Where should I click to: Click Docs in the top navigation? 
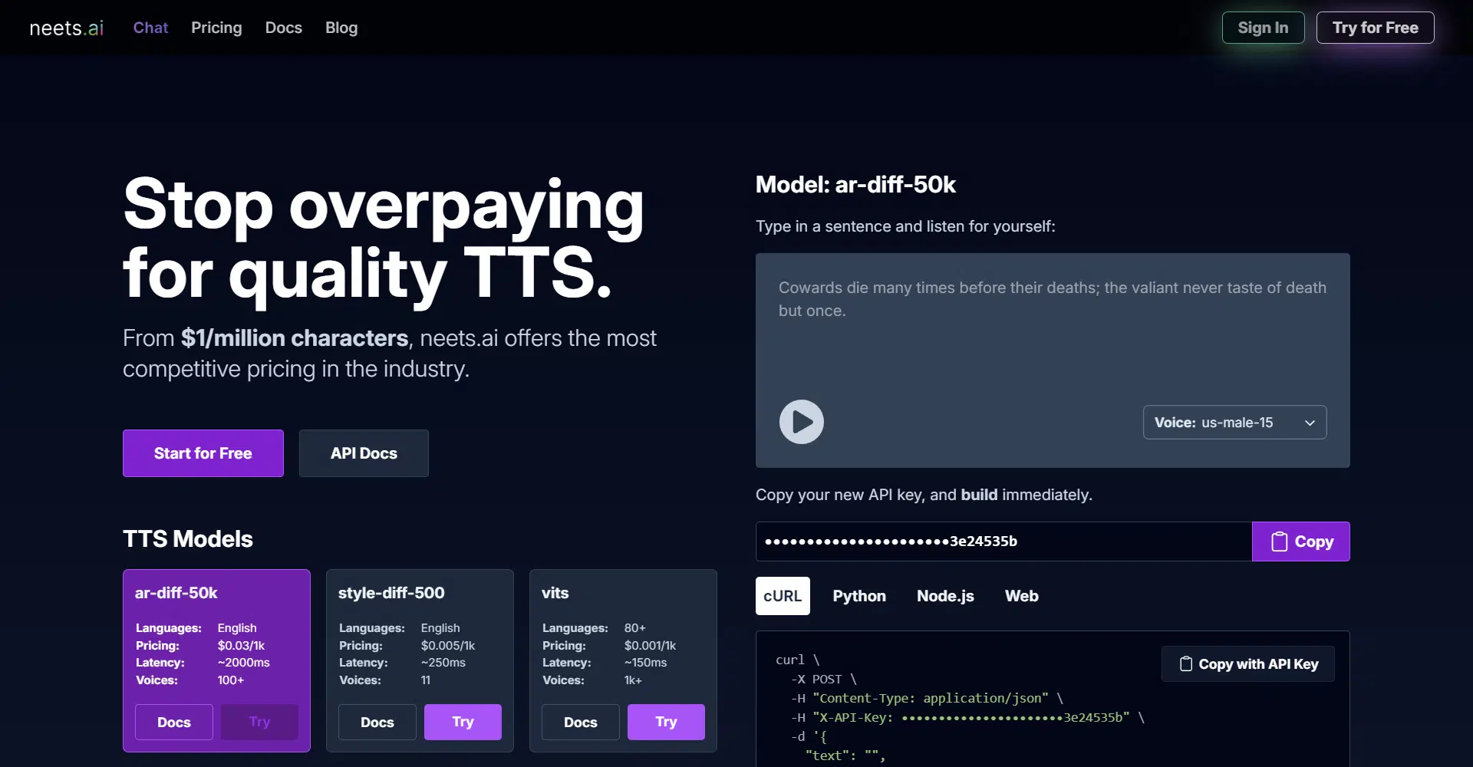[283, 28]
